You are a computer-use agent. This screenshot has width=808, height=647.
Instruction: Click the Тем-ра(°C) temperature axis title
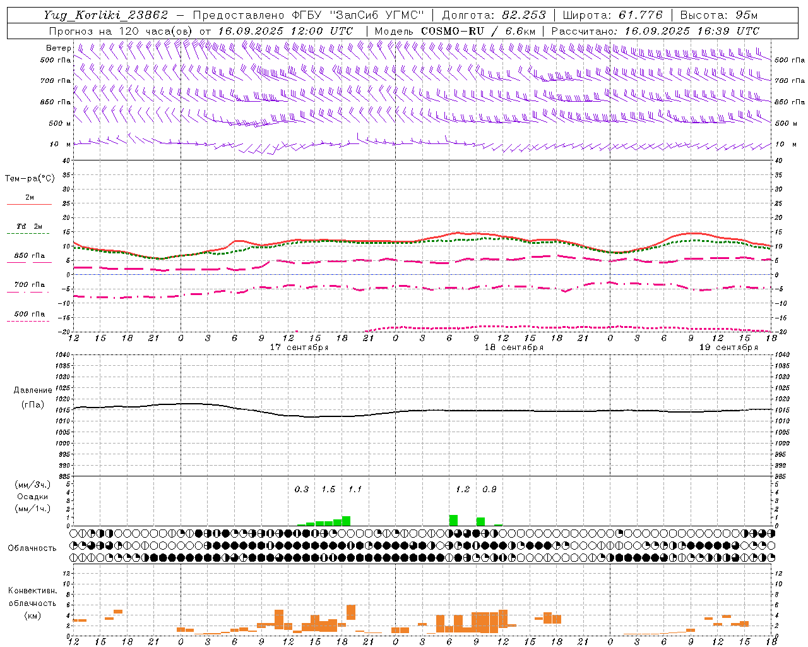pos(30,179)
